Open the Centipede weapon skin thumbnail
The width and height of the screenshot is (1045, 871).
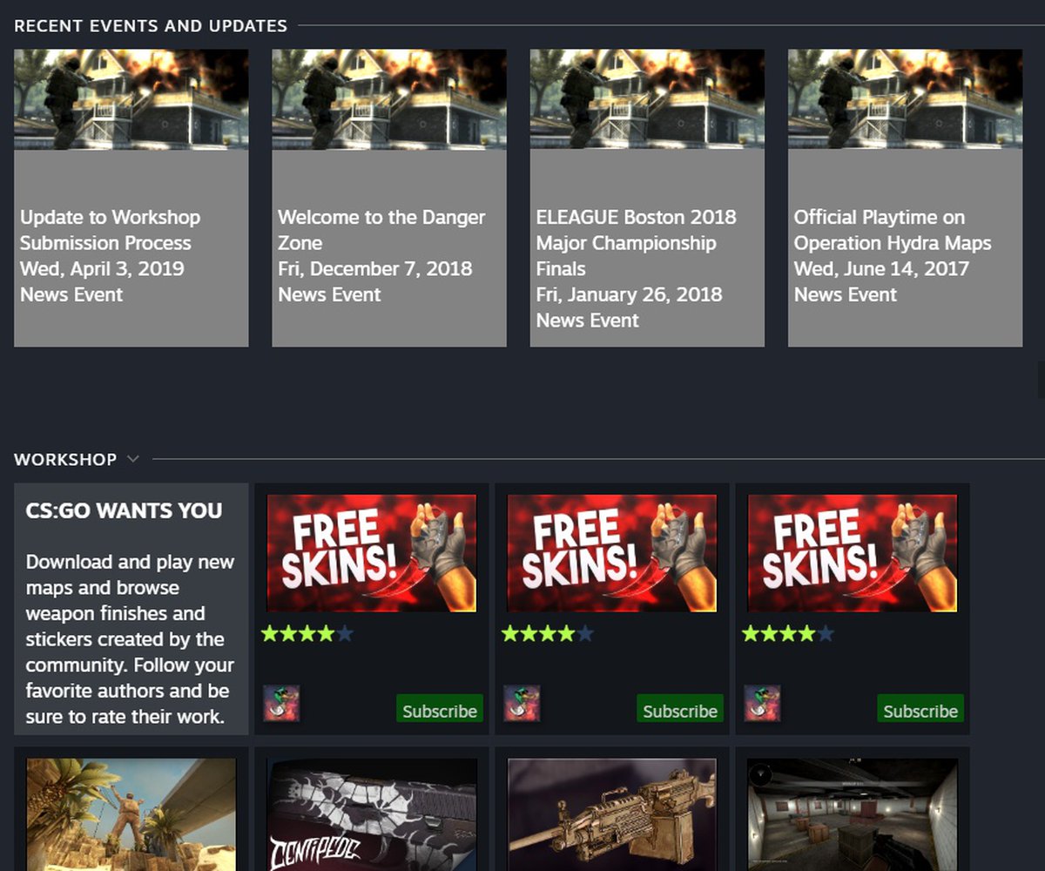coord(372,814)
